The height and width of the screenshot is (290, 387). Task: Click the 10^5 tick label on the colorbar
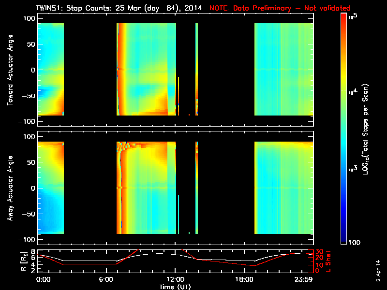[353, 16]
